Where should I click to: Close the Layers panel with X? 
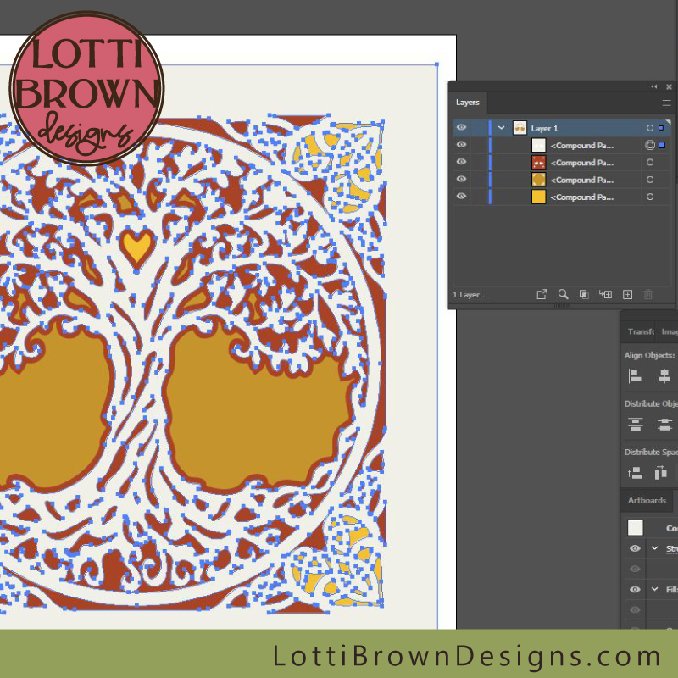pos(669,87)
